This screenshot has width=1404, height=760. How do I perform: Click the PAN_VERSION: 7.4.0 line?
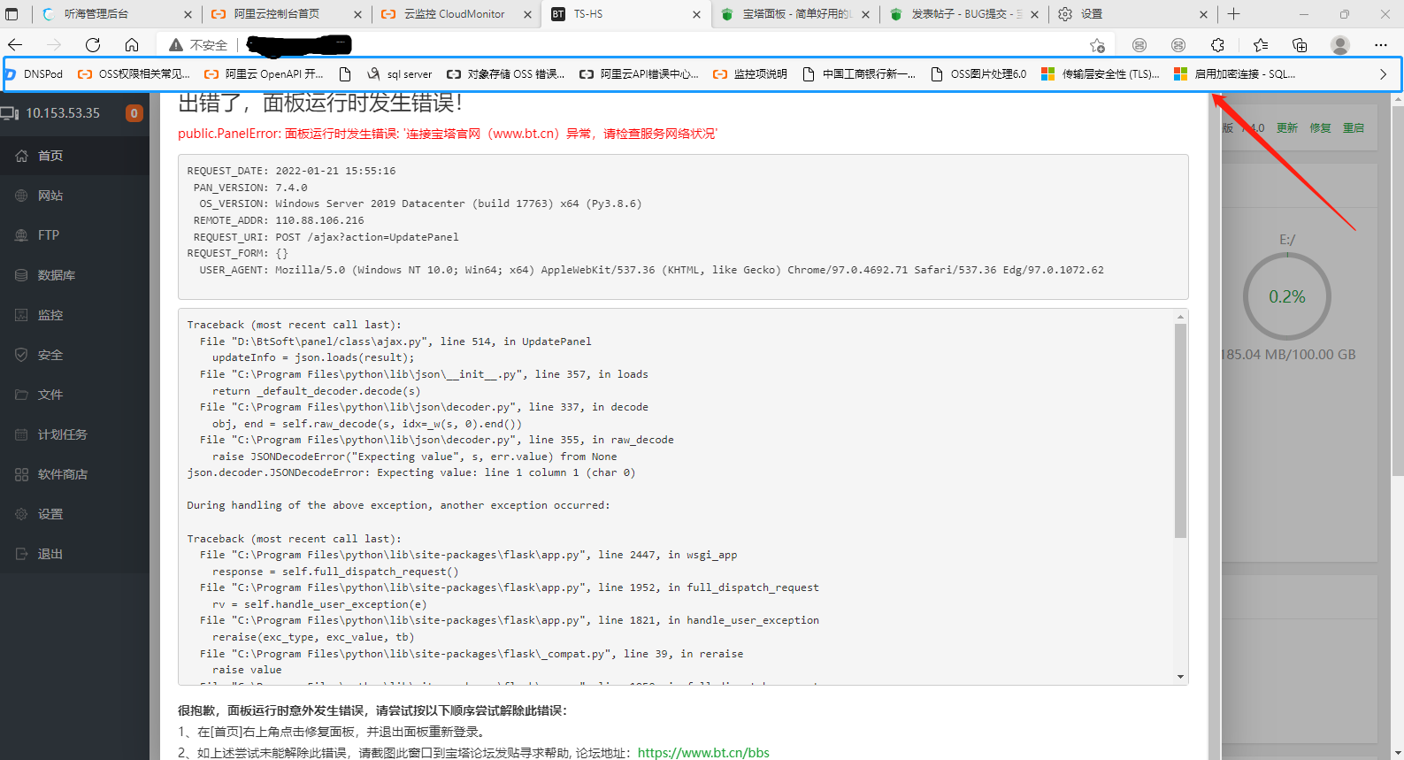pos(250,188)
